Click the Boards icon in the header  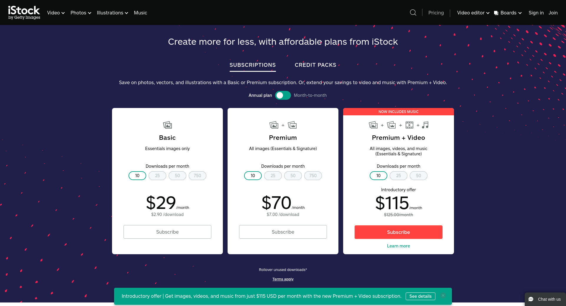pyautogui.click(x=496, y=13)
